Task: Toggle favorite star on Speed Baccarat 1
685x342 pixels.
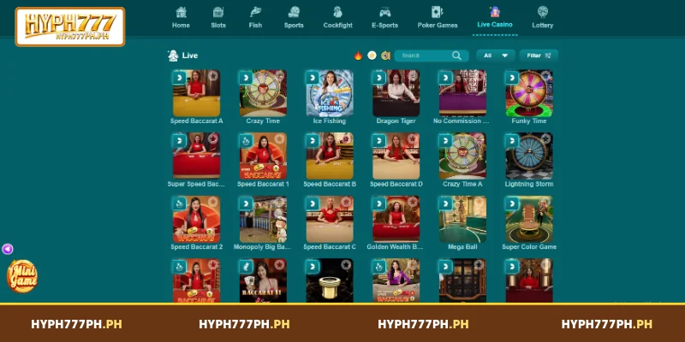Action: click(x=280, y=139)
